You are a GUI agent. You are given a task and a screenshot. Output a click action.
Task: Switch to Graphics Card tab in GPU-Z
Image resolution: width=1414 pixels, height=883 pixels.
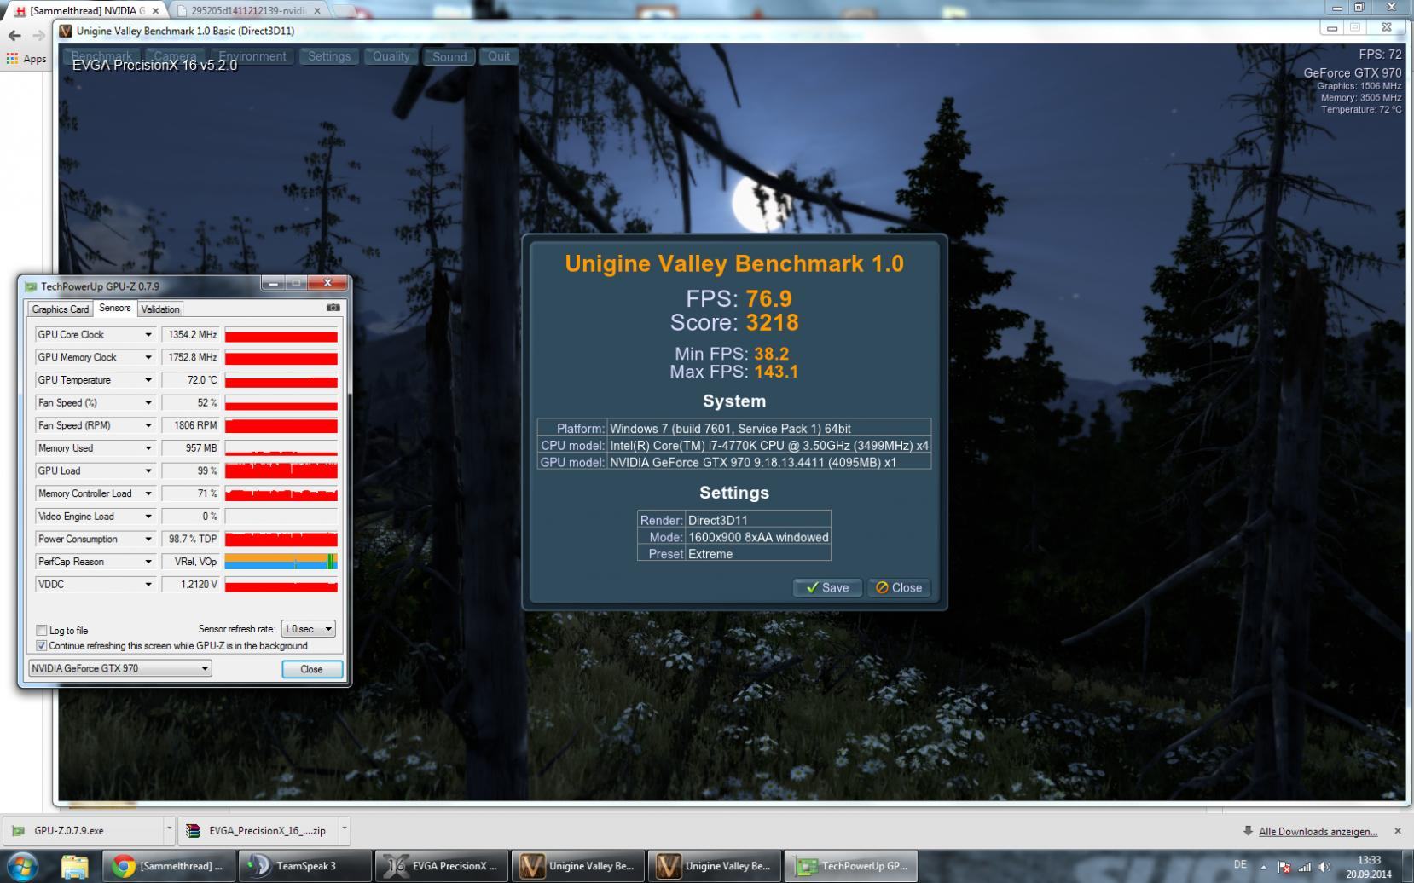60,309
